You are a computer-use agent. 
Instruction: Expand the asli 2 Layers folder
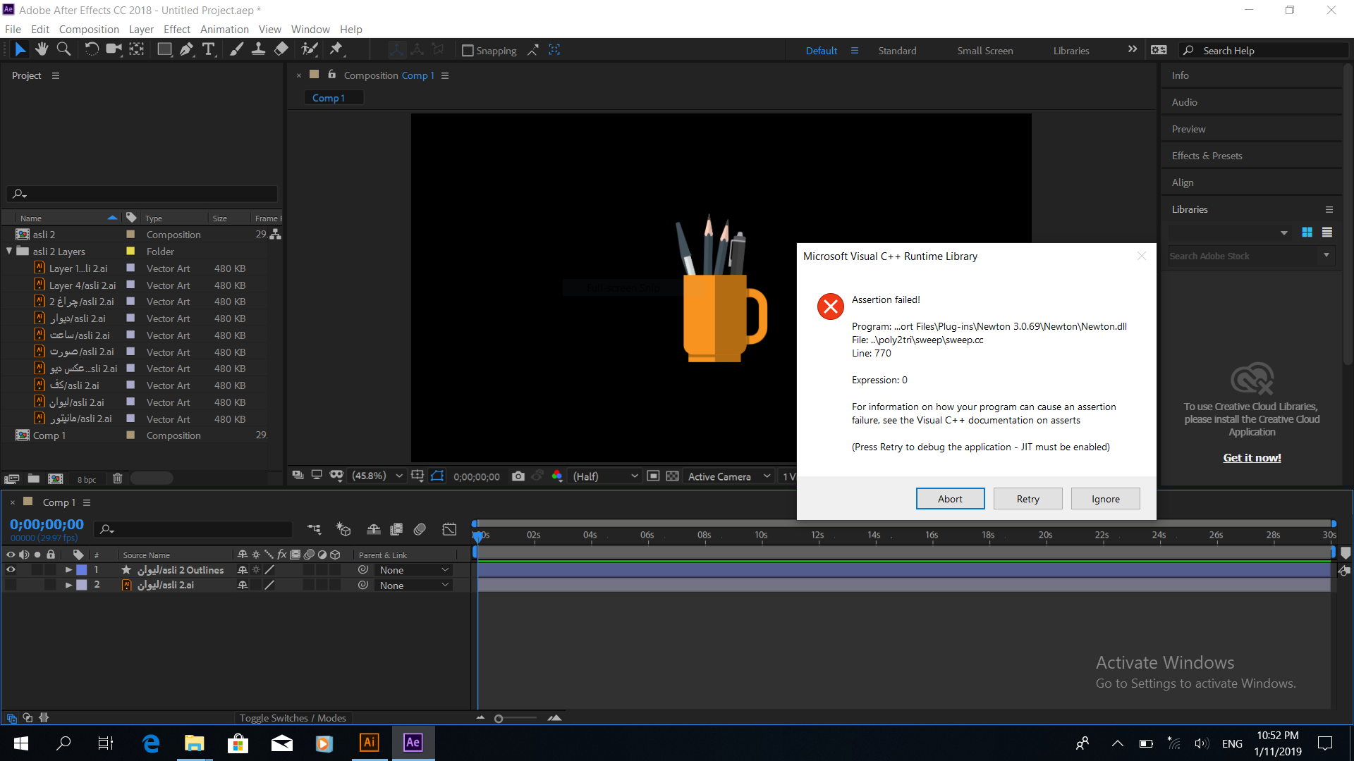[9, 251]
